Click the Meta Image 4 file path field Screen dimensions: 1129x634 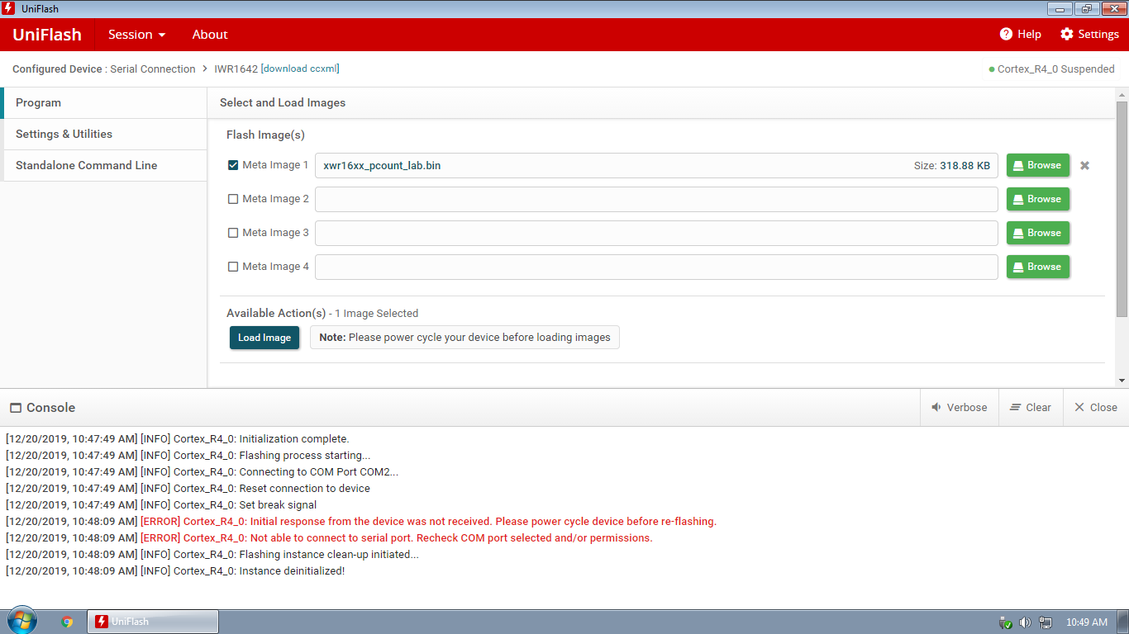(656, 267)
